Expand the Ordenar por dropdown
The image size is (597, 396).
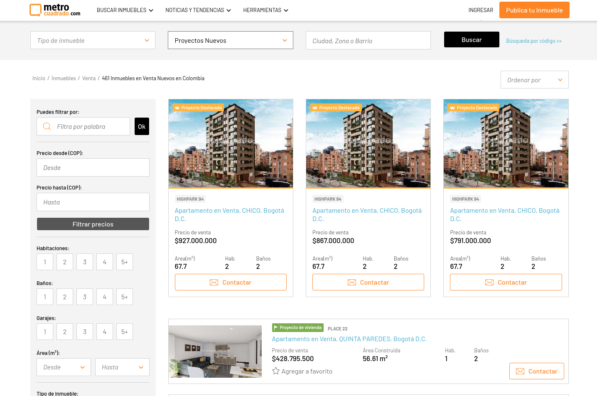(x=534, y=80)
